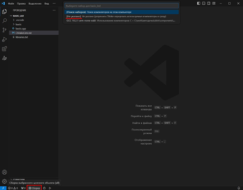This screenshot has height=190, width=243.
Task: Click the Сборка build button in status bar
Action: tap(34, 188)
